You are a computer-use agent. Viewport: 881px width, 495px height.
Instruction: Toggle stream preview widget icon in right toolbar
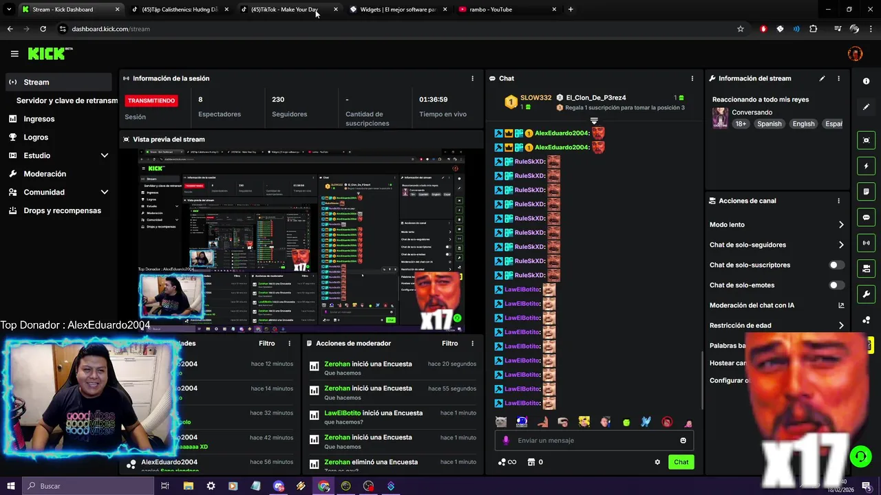click(866, 140)
